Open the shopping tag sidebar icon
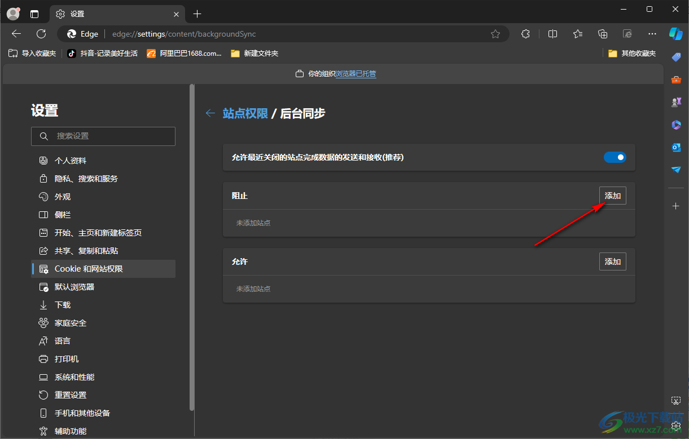The image size is (689, 439). [676, 57]
